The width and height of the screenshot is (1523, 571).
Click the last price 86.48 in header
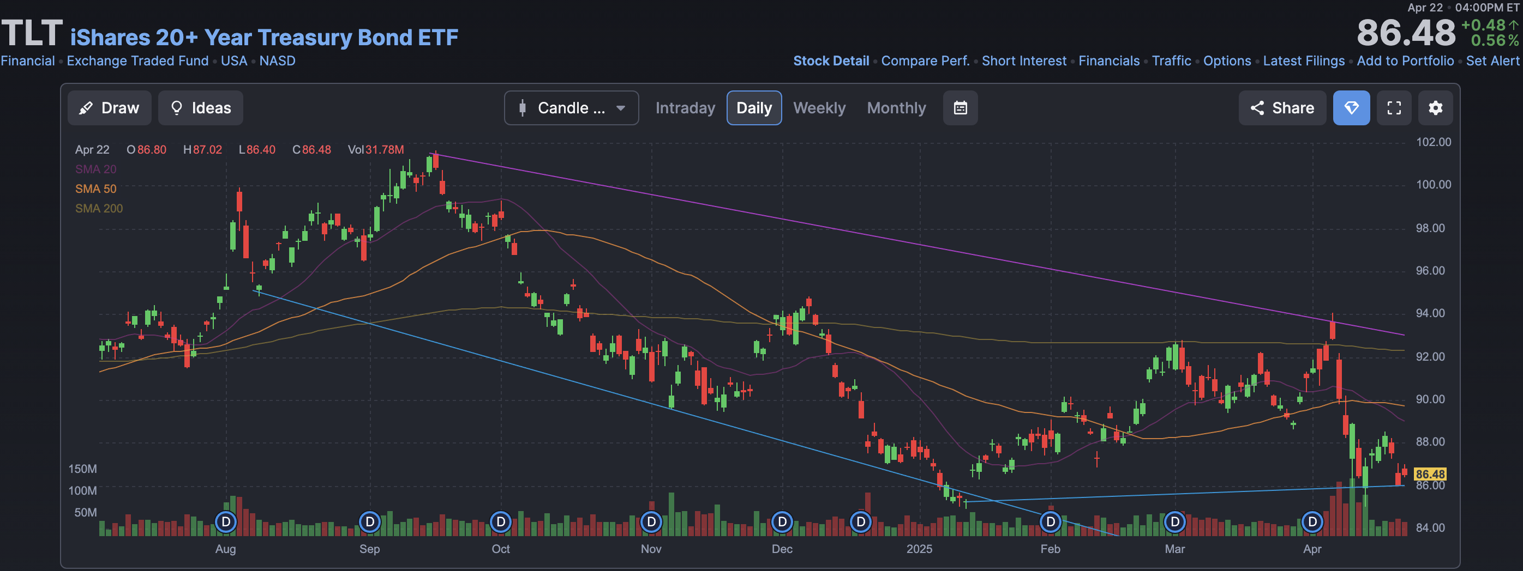tap(1406, 33)
